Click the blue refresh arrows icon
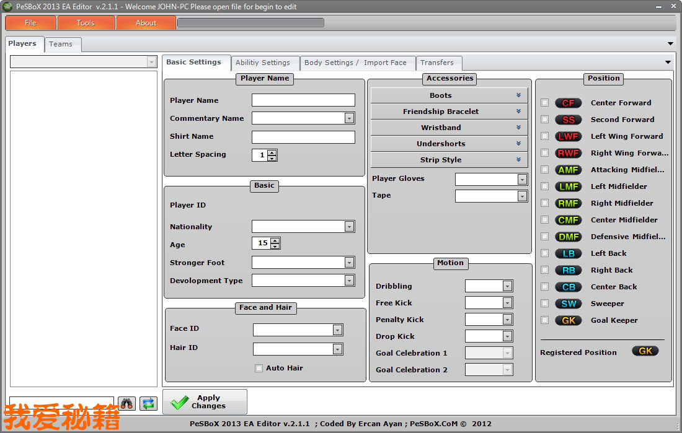Viewport: 682px width, 433px height. coord(148,404)
